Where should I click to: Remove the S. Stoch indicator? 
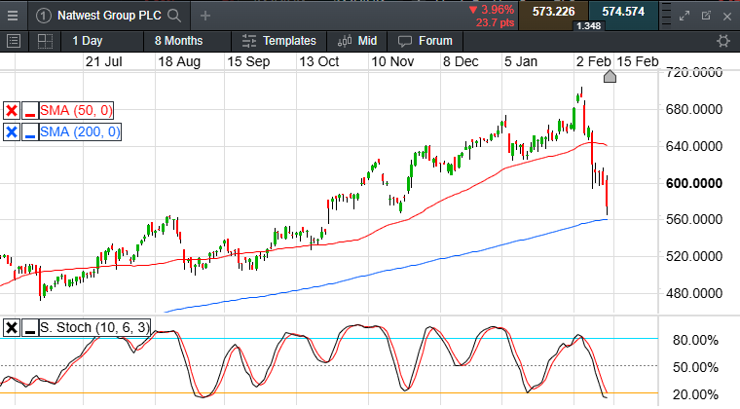(12, 328)
